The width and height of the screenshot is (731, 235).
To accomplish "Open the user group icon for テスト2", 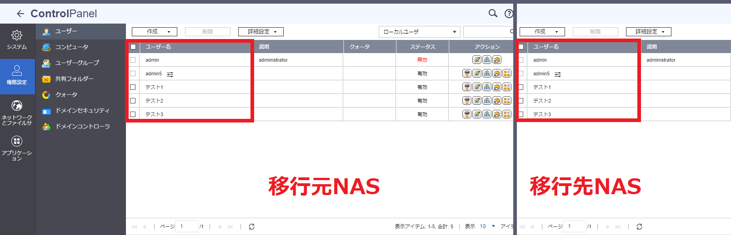I will [x=487, y=101].
